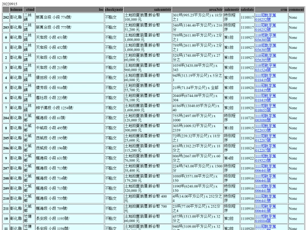Select the row index cell 208

(6, 178)
